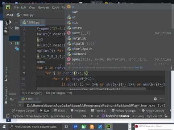The image size is (174, 130).
Task: Open the Terminal tool window
Action: pyautogui.click(x=98, y=110)
